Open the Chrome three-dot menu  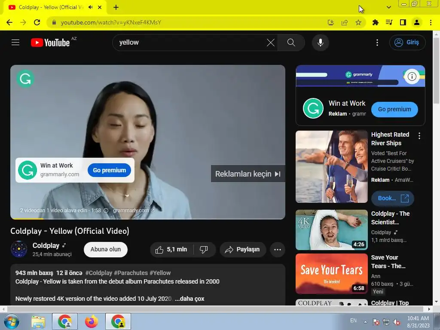(431, 22)
